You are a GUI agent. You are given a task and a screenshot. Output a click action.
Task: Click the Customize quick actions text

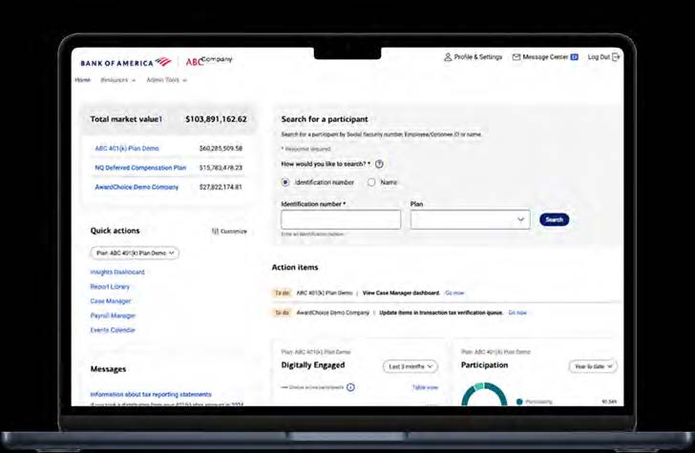(x=234, y=231)
